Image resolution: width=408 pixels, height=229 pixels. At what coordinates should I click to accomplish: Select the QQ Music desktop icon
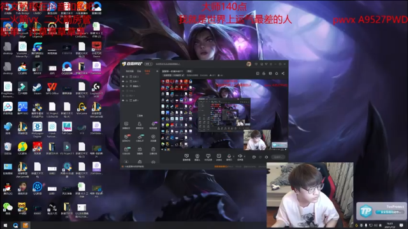(x=22, y=148)
